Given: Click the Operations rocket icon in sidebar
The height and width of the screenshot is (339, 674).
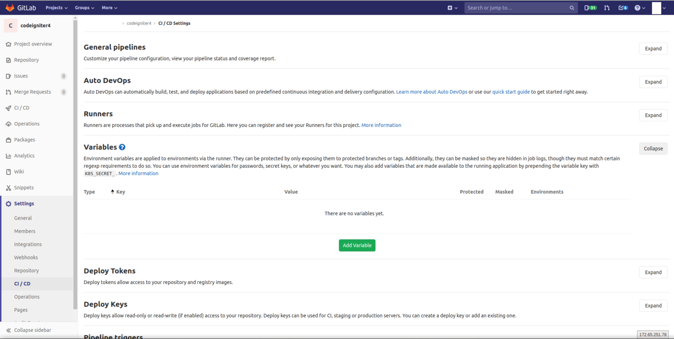Looking at the screenshot, I should [x=8, y=123].
